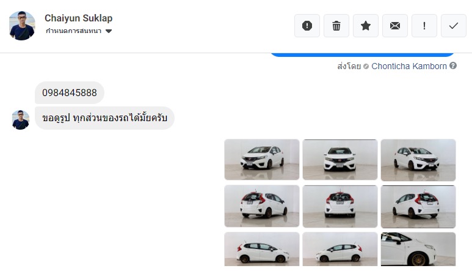Open side profile photo facing right

262,249
